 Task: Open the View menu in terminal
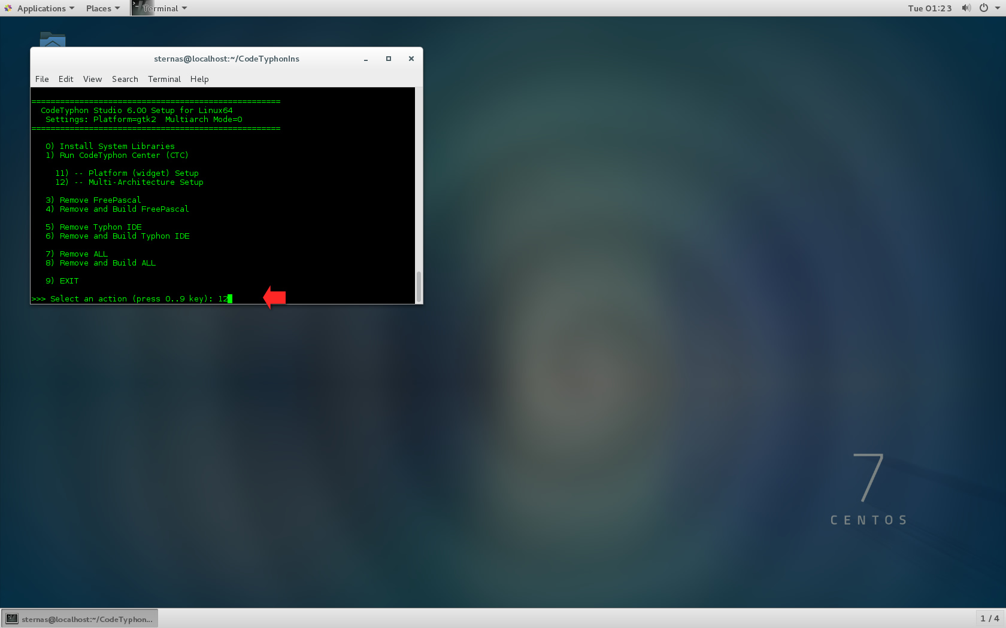pyautogui.click(x=92, y=79)
